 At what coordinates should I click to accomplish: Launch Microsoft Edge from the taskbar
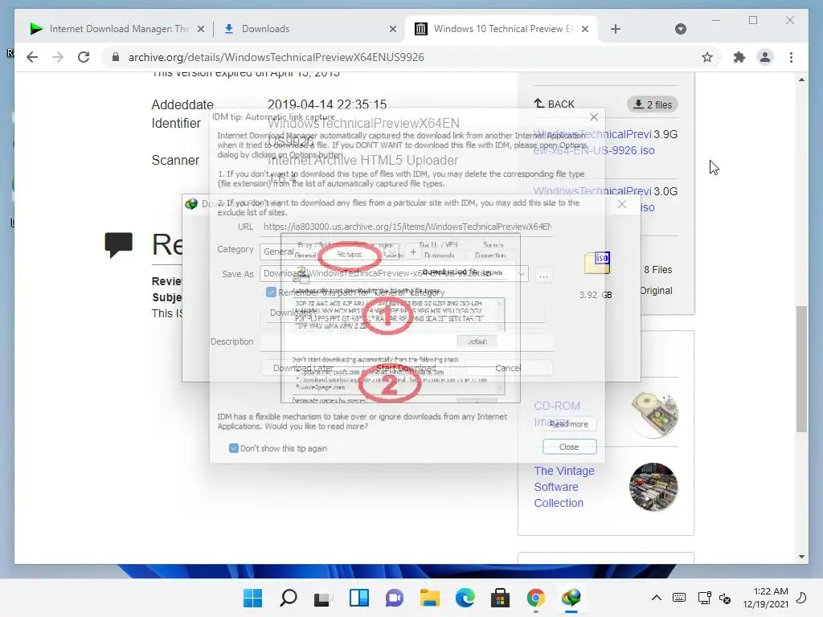point(465,598)
